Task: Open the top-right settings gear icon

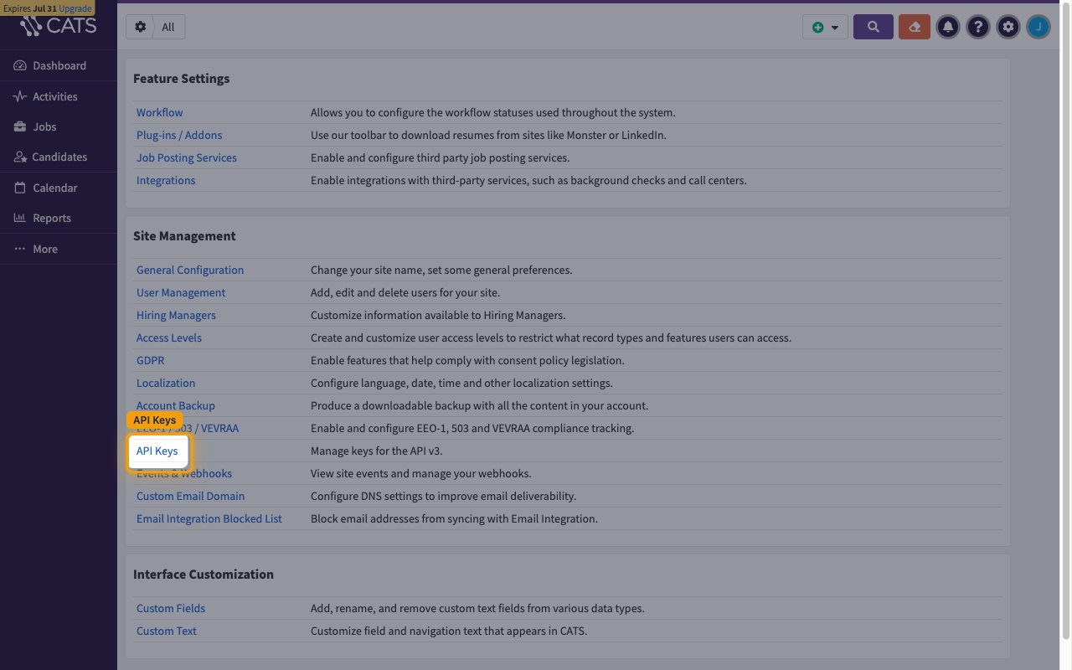Action: [1008, 27]
